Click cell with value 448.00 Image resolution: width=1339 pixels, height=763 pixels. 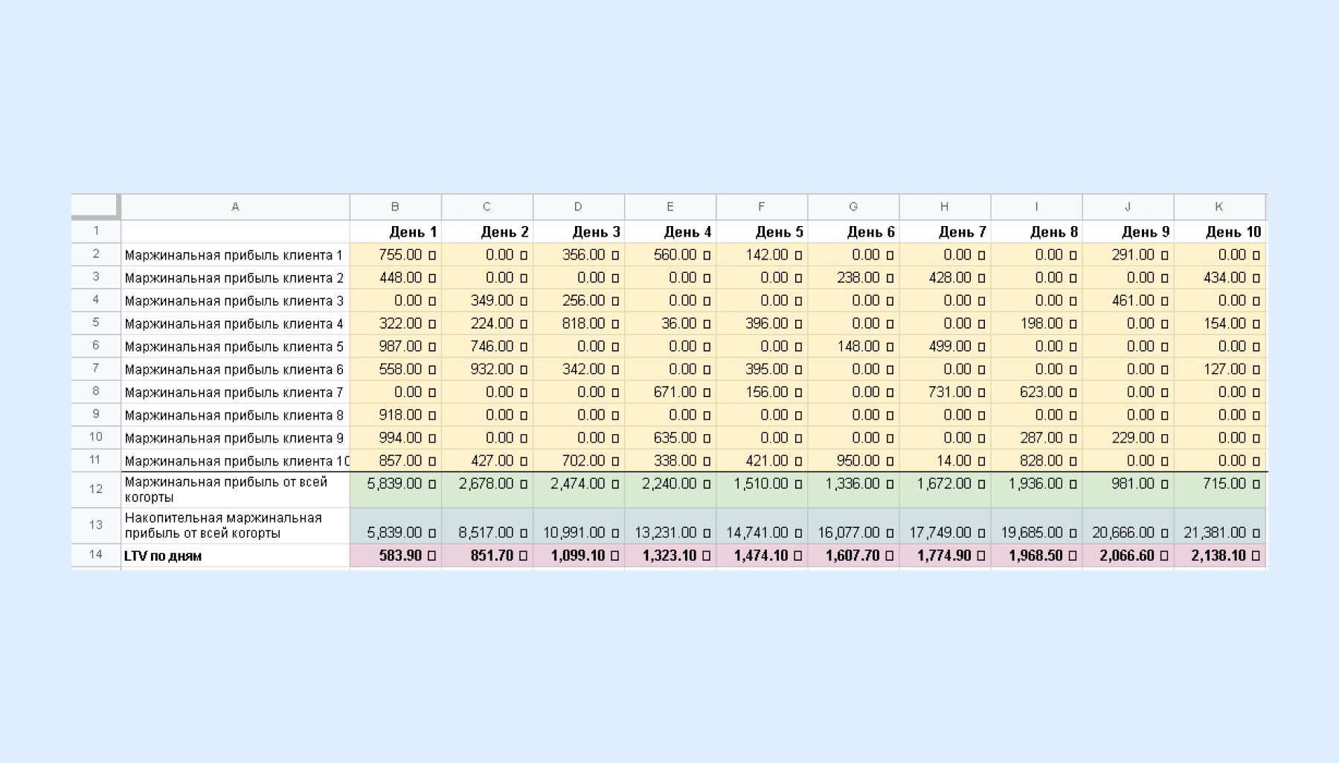click(396, 277)
